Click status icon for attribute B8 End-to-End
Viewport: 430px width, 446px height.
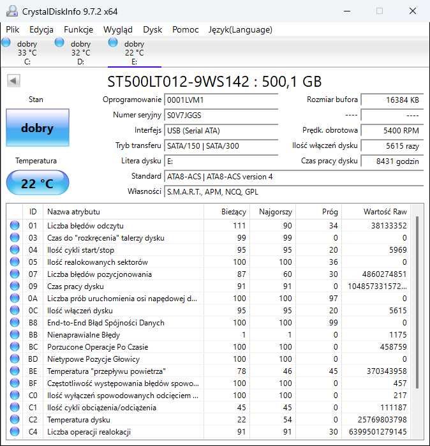(15, 322)
